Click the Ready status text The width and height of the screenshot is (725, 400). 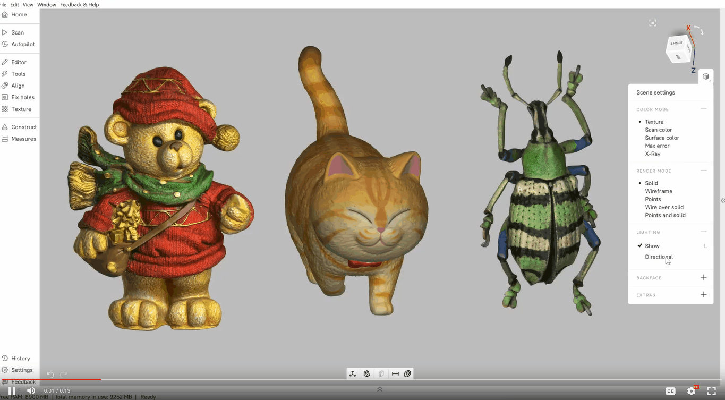point(148,397)
